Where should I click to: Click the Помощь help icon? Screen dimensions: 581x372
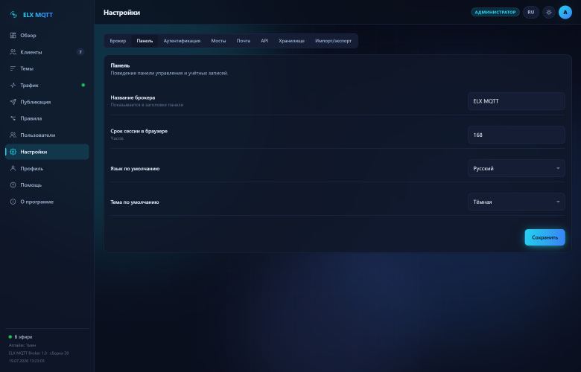13,185
